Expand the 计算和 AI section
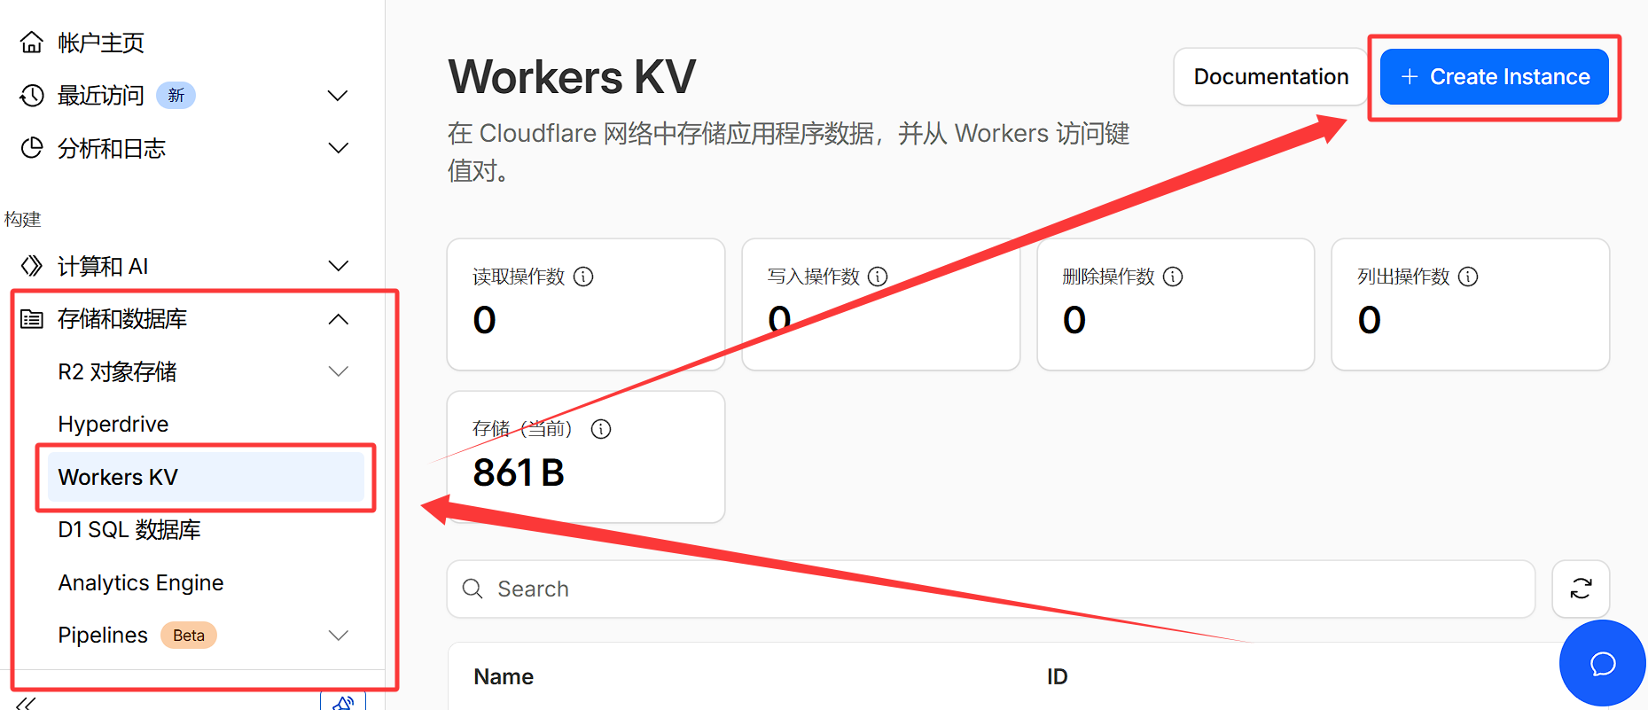This screenshot has width=1648, height=710. (x=338, y=266)
